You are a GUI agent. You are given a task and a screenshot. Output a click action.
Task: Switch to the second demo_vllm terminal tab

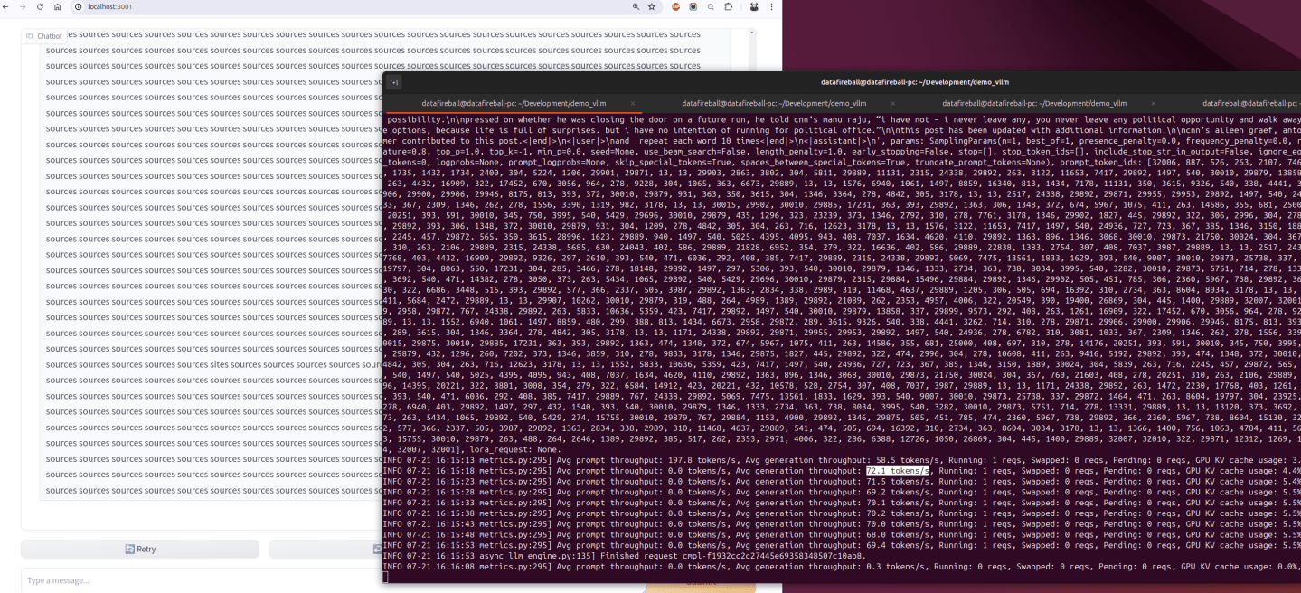click(773, 103)
